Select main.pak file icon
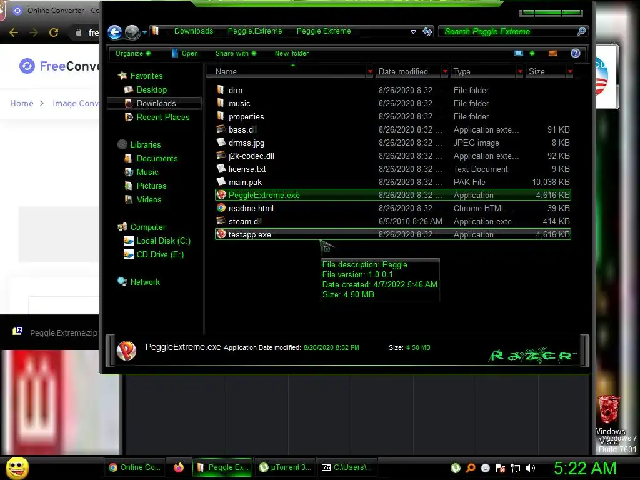640x480 pixels. (x=221, y=181)
